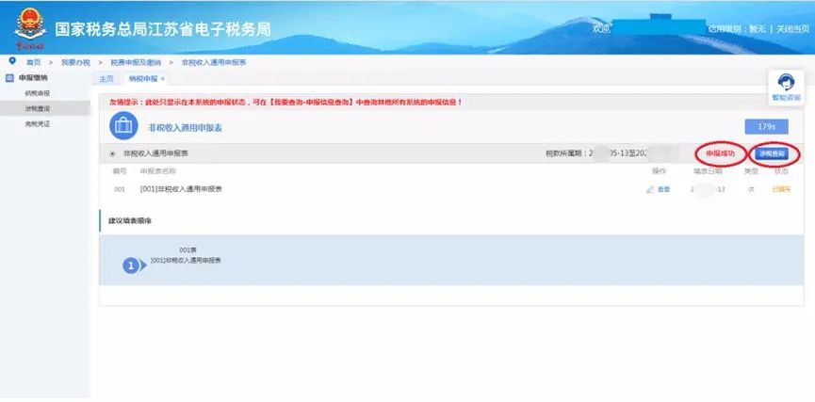Click the national tax emblem logo
The height and width of the screenshot is (402, 815).
[x=29, y=28]
